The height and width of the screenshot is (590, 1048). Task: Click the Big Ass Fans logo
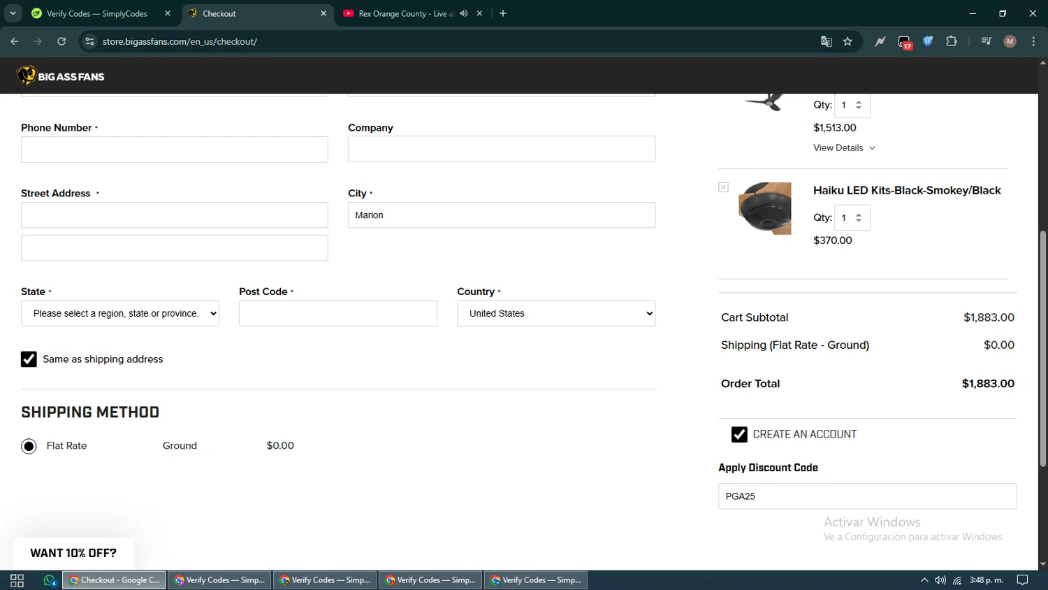click(x=61, y=75)
